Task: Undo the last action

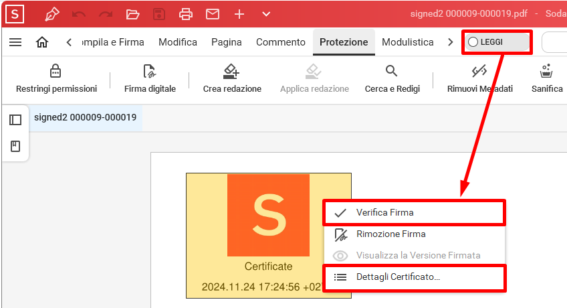Action: (x=79, y=15)
